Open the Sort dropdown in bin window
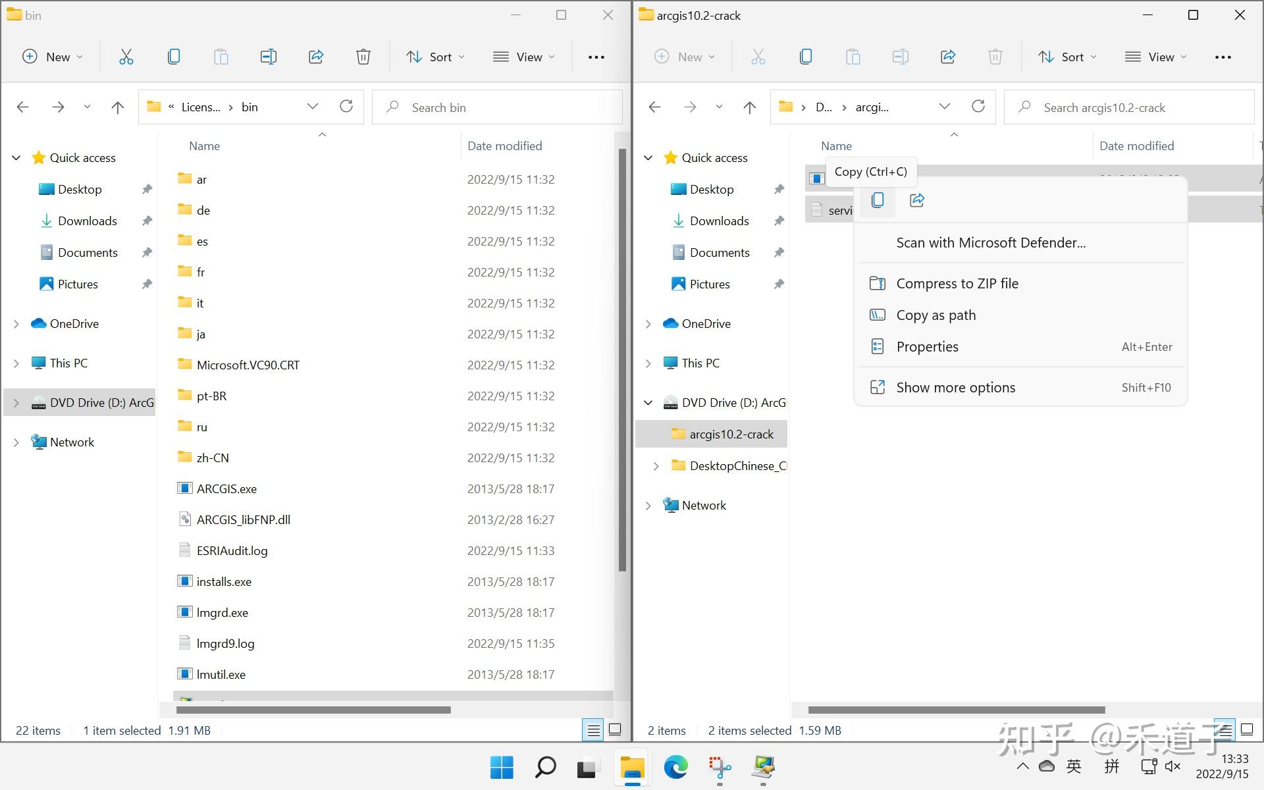This screenshot has height=790, width=1264. coord(435,57)
